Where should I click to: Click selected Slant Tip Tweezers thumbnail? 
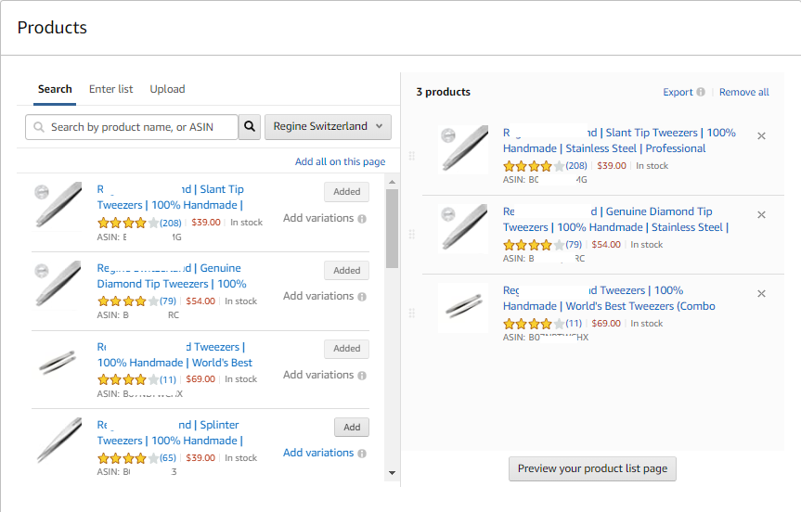click(x=463, y=149)
